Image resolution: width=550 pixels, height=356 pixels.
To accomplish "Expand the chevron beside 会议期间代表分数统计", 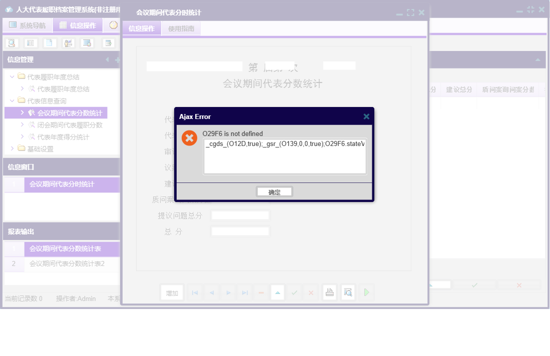I will pyautogui.click(x=22, y=112).
